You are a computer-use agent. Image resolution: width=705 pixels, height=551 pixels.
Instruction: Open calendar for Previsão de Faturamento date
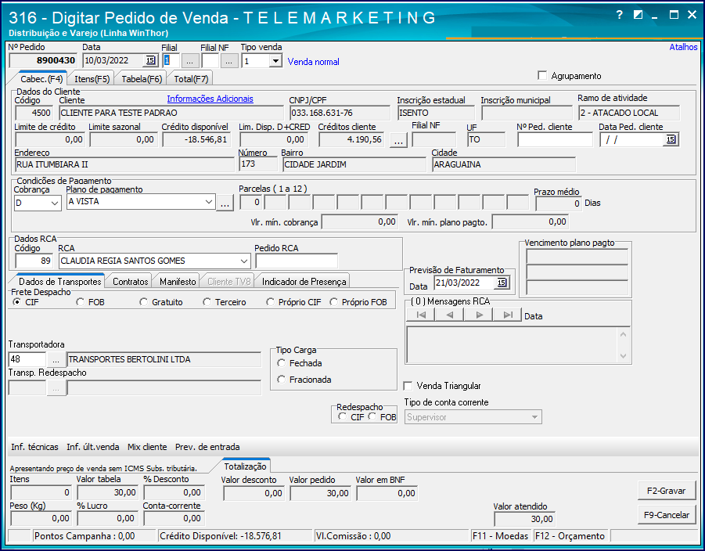502,283
